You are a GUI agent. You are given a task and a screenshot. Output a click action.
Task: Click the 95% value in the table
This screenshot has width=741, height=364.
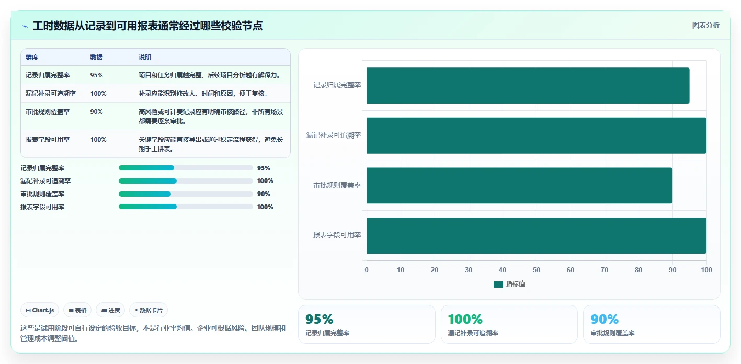tap(96, 75)
